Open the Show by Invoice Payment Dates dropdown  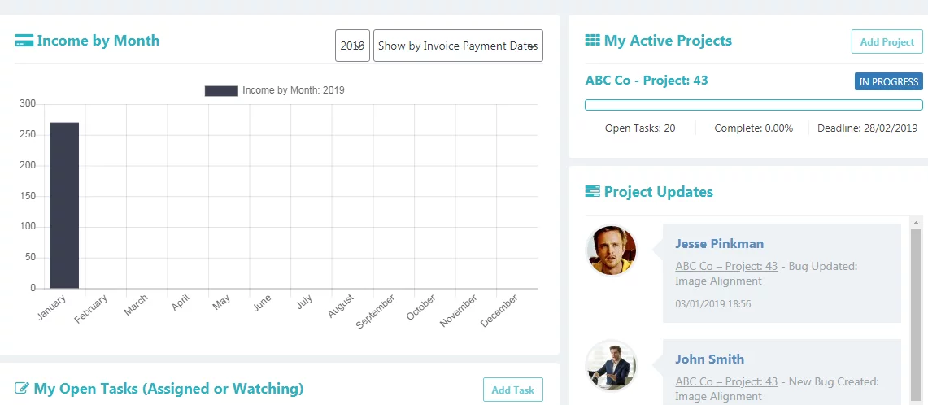pos(458,46)
